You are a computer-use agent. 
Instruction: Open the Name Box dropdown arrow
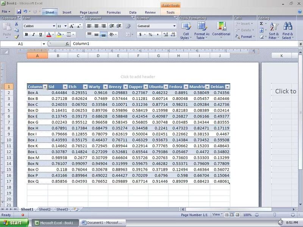(44, 44)
